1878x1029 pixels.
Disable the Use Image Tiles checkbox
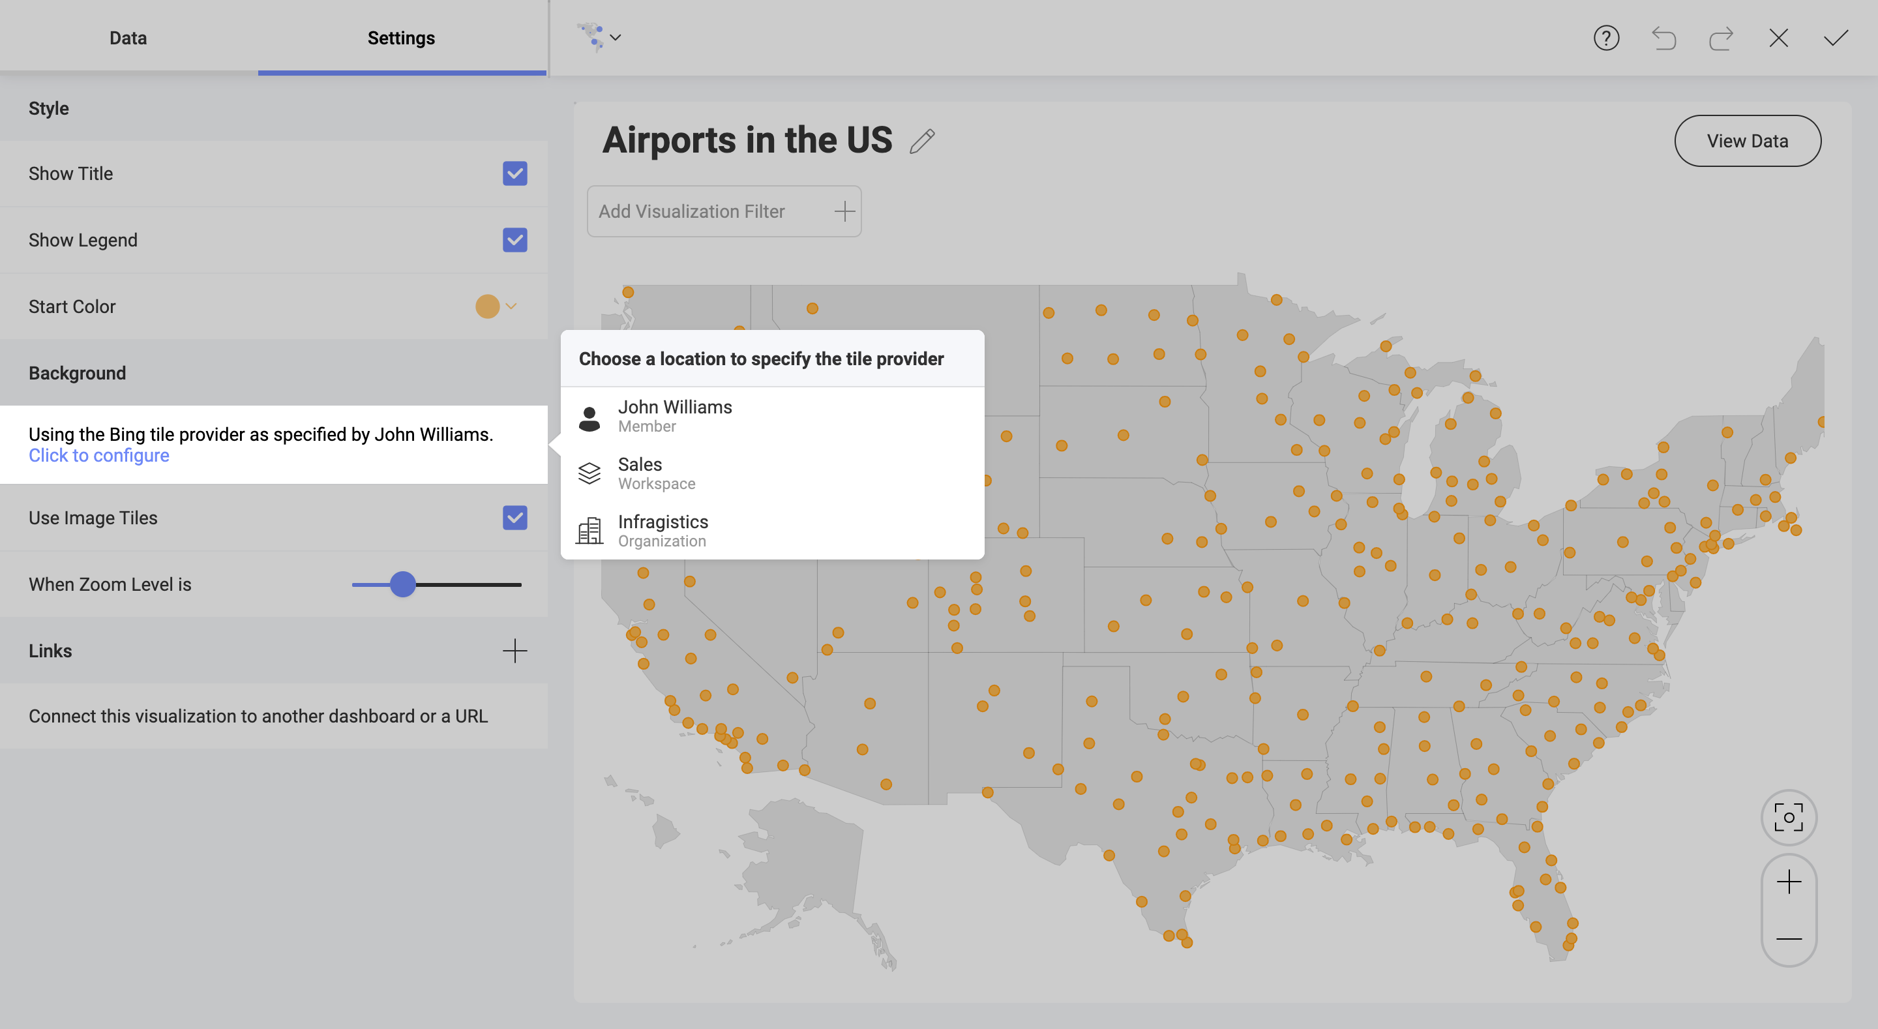coord(514,518)
